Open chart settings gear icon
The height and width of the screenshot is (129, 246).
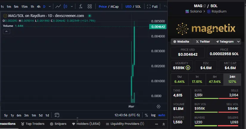click(158, 107)
